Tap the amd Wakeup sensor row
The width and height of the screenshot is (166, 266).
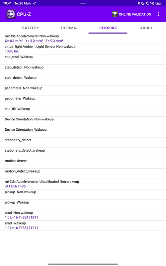[x=83, y=226]
